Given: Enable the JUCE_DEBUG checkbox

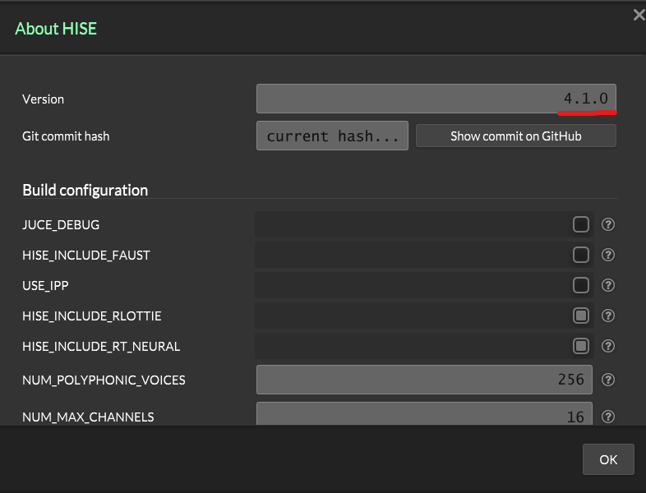Looking at the screenshot, I should tap(580, 224).
